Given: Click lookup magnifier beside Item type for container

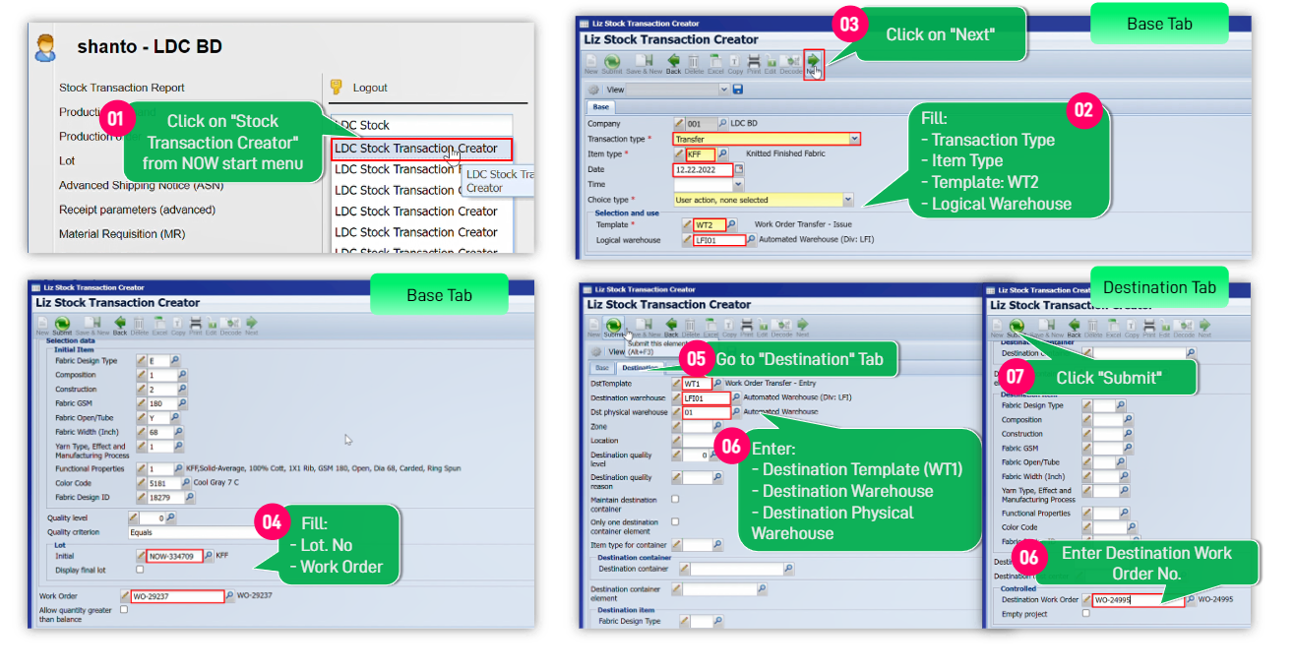Looking at the screenshot, I should coord(716,544).
